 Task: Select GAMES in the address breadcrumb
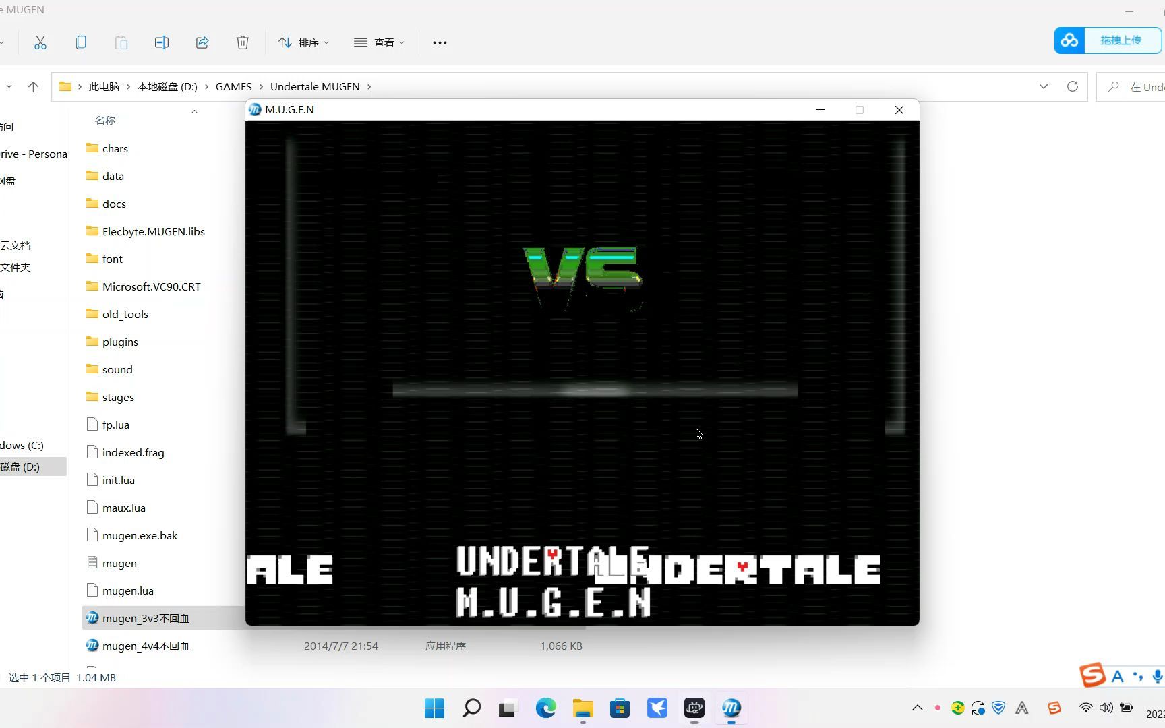[233, 86]
